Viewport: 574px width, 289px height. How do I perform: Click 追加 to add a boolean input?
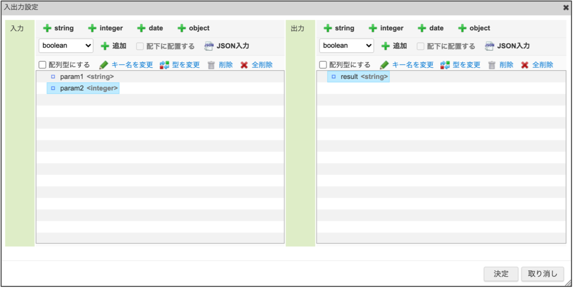coord(113,46)
